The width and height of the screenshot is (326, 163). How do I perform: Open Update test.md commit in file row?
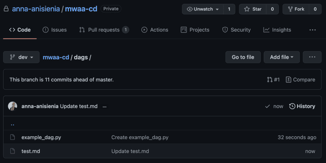pyautogui.click(x=130, y=151)
